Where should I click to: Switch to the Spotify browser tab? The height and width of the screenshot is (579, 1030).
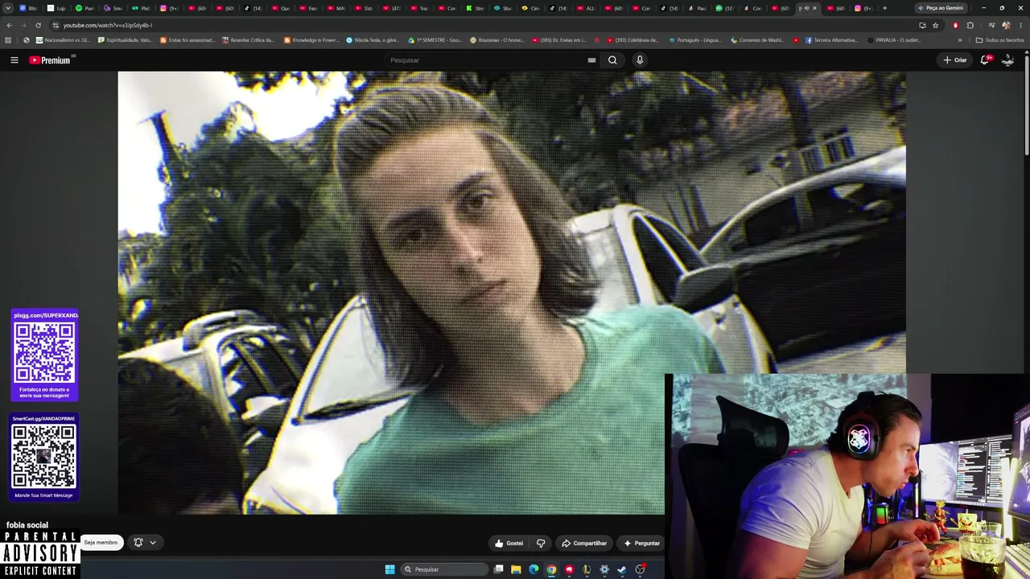pos(84,8)
